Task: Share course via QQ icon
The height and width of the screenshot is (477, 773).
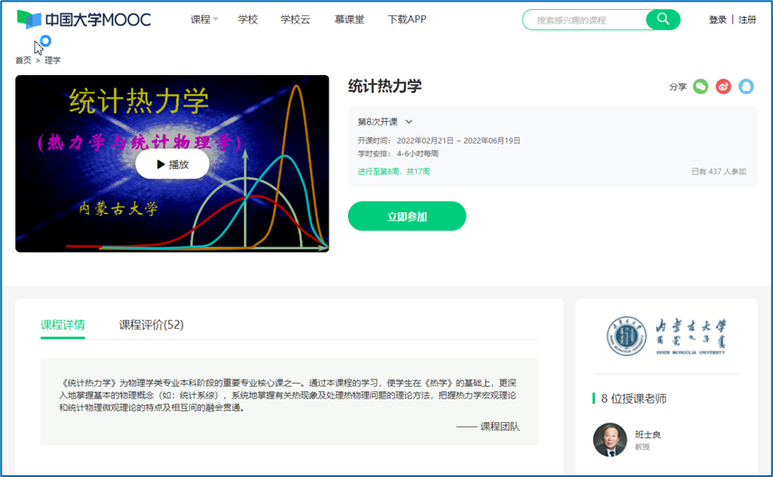Action: [746, 87]
